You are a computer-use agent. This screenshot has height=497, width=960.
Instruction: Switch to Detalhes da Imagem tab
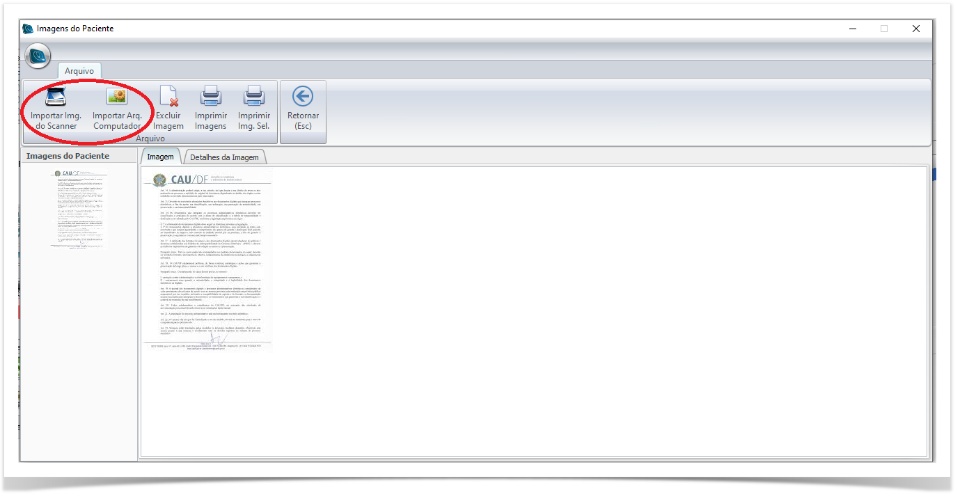[x=224, y=157]
